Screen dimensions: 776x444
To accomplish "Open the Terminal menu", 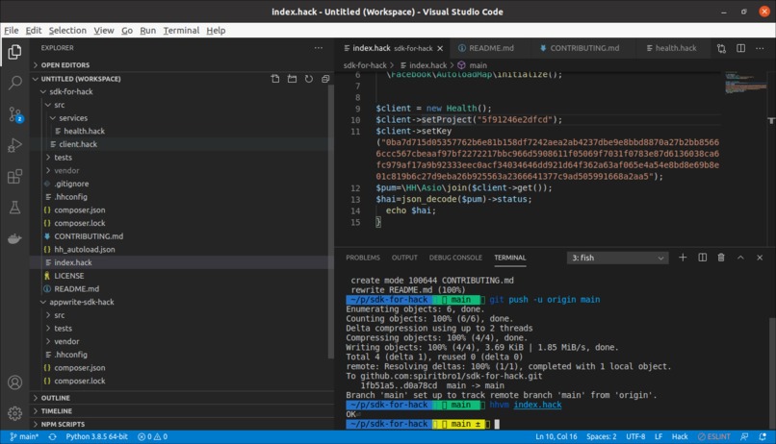I will coord(181,30).
